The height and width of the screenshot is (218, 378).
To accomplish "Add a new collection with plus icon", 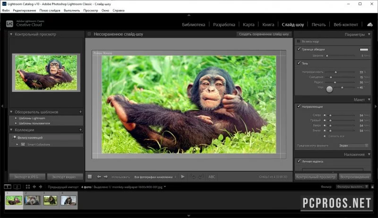I will click(x=80, y=130).
